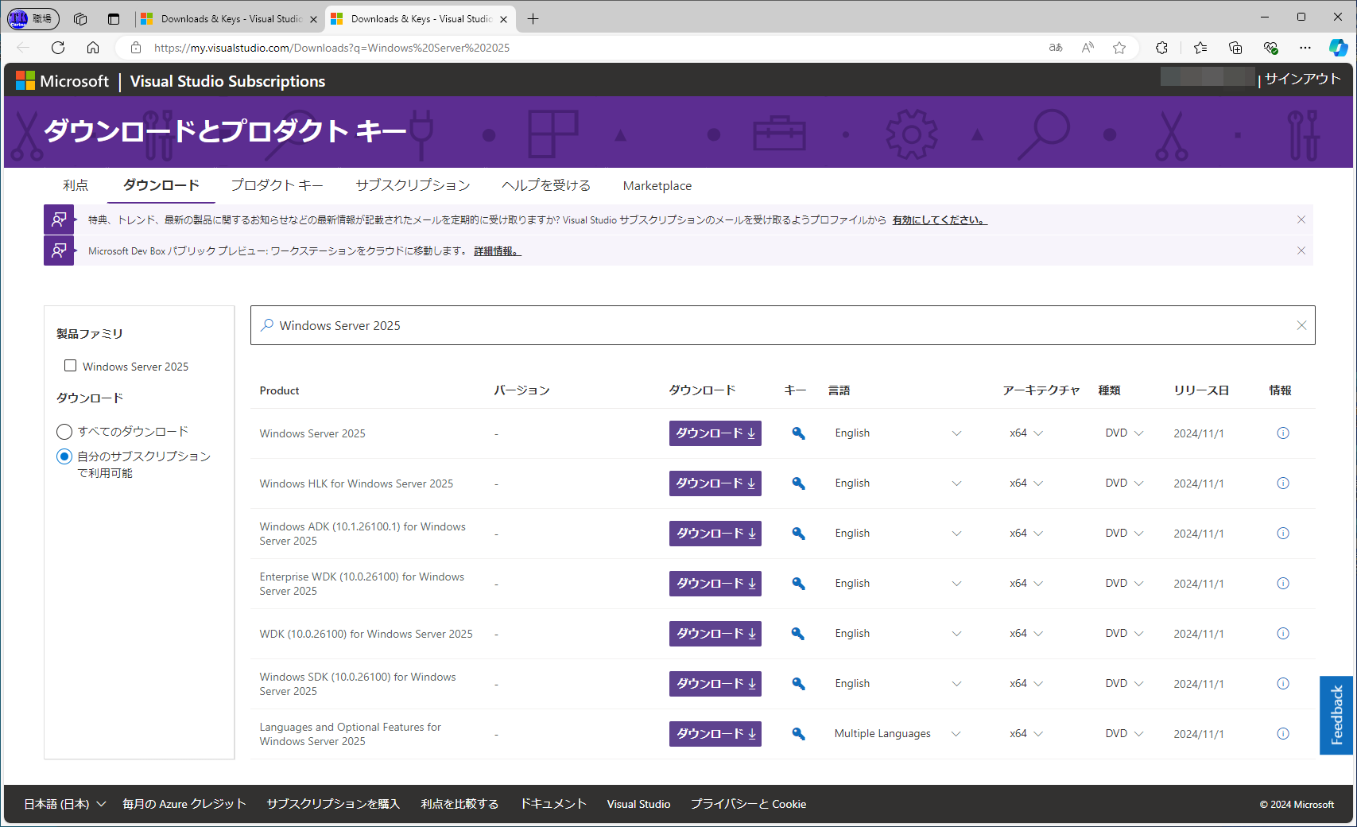
Task: Open Copilot icon in browser toolbar
Action: point(1338,48)
